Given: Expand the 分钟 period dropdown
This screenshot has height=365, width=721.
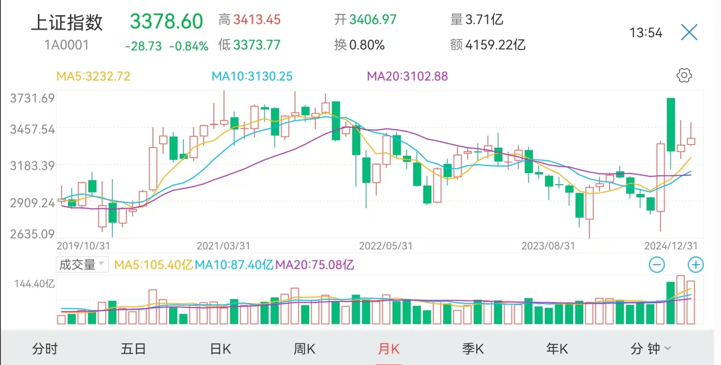Looking at the screenshot, I should click(650, 349).
